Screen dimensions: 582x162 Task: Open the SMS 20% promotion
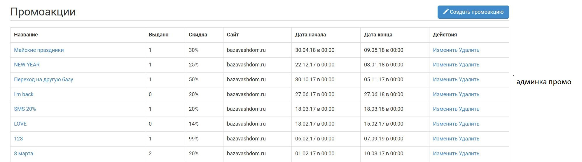tap(25, 109)
